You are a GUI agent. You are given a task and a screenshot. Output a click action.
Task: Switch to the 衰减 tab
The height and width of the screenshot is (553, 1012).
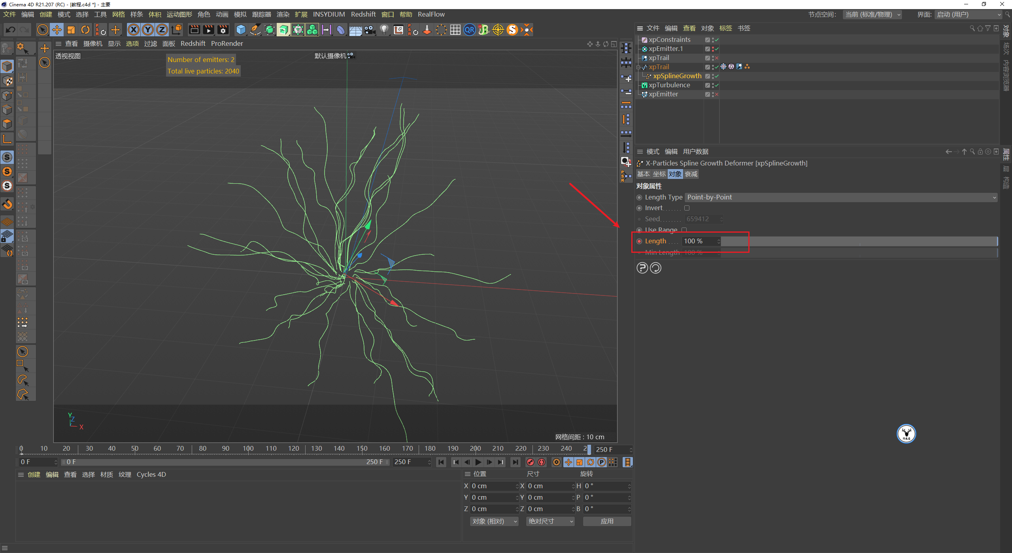click(x=691, y=174)
